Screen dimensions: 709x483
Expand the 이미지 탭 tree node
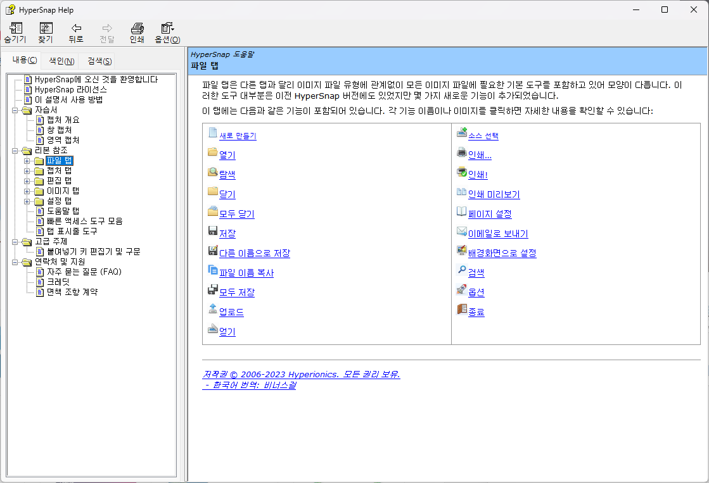coord(27,191)
